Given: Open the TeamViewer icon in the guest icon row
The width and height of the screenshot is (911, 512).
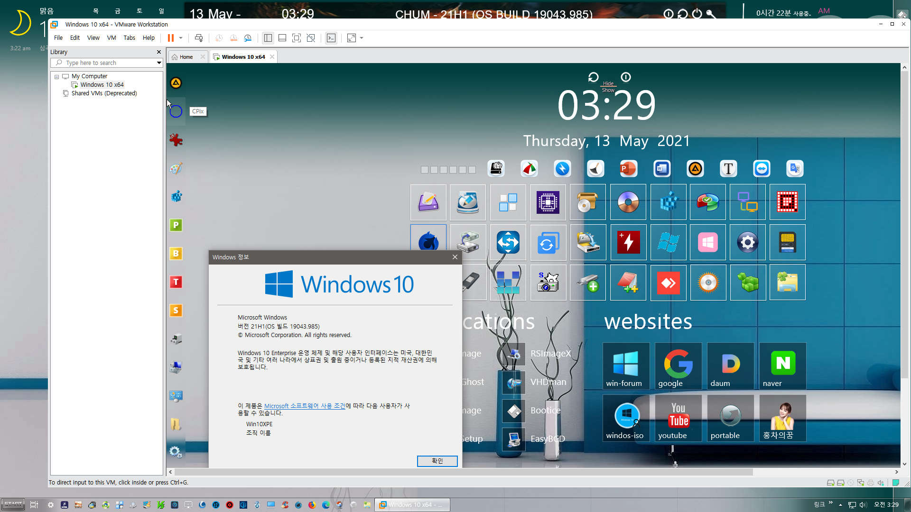Looking at the screenshot, I should pos(762,169).
